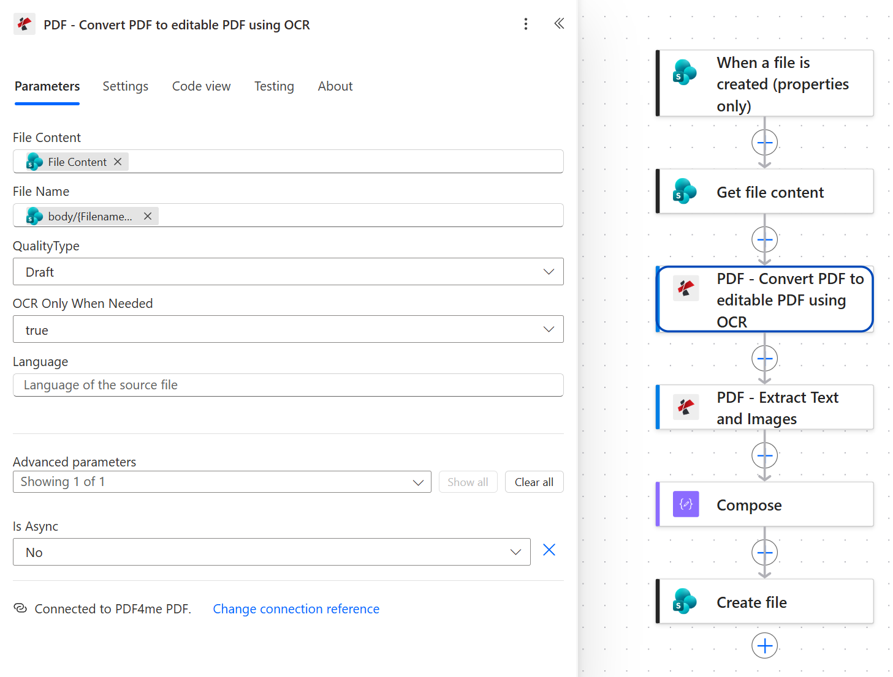Click the Clear all button
Viewport: 893px width, 677px height.
coord(534,482)
